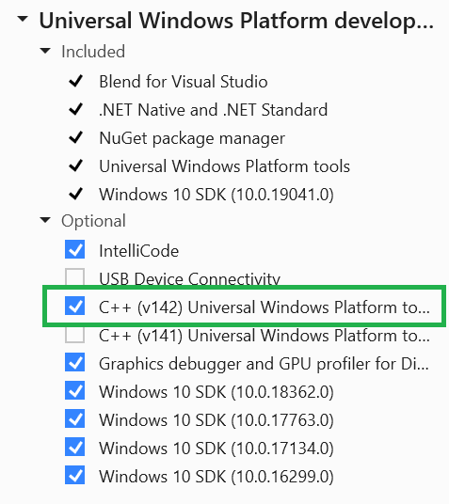The image size is (449, 504).
Task: Uncheck C++ (v142) Universal Windows Platform tools
Action: pyautogui.click(x=74, y=306)
